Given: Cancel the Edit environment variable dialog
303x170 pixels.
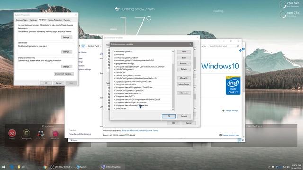Looking at the screenshot, I should (x=184, y=116).
